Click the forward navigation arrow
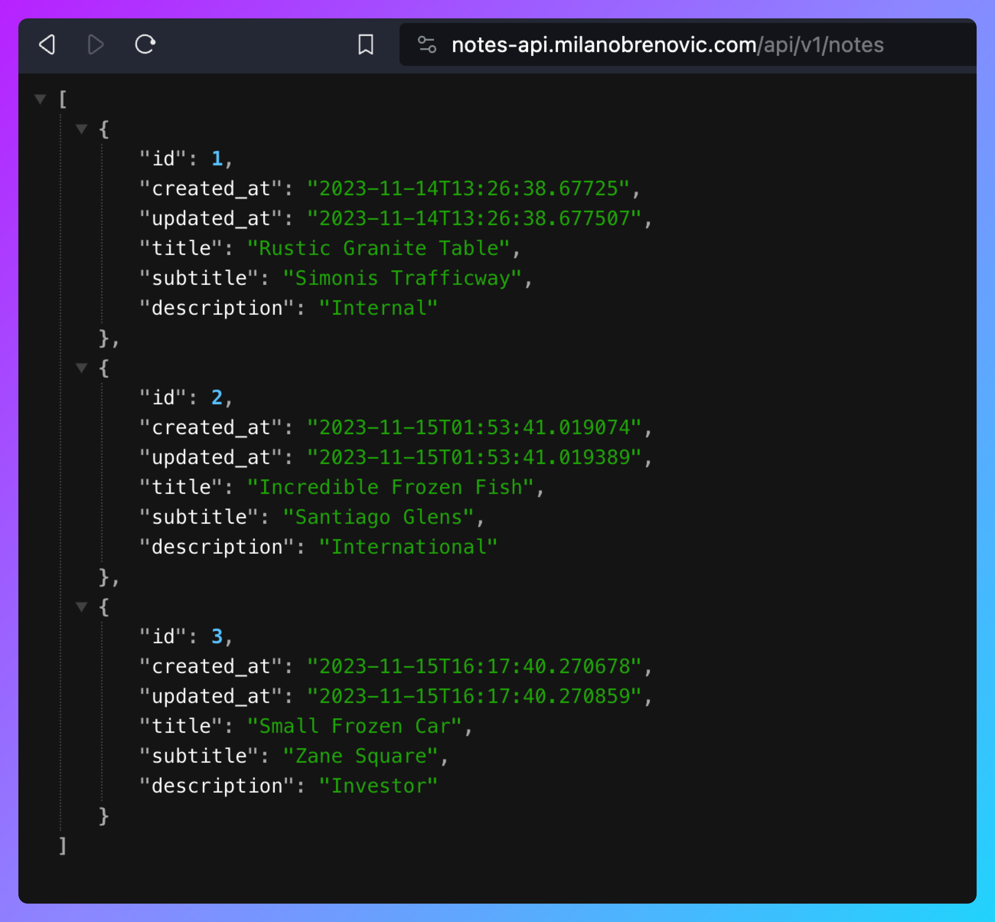Screen dimensions: 995x922 pyautogui.click(x=95, y=45)
